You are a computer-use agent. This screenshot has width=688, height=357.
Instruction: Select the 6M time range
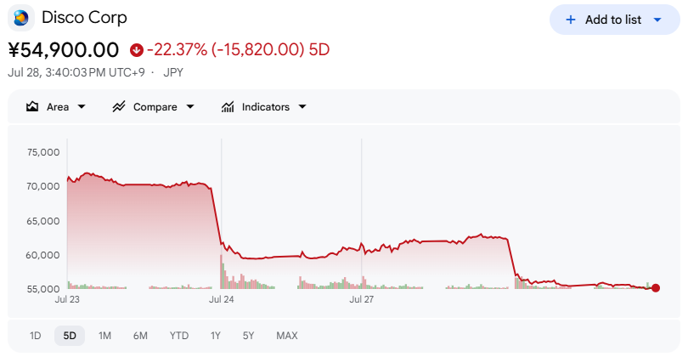click(140, 336)
